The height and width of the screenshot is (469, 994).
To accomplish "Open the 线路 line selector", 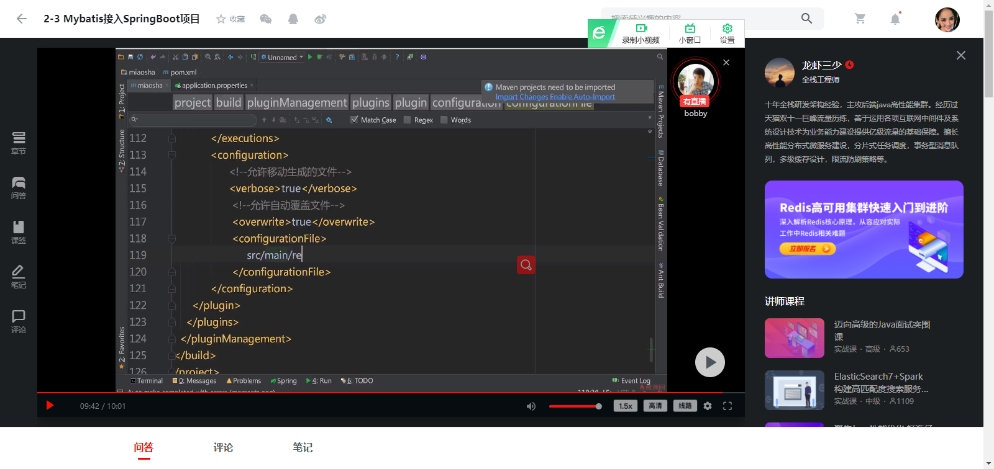I will tap(685, 406).
